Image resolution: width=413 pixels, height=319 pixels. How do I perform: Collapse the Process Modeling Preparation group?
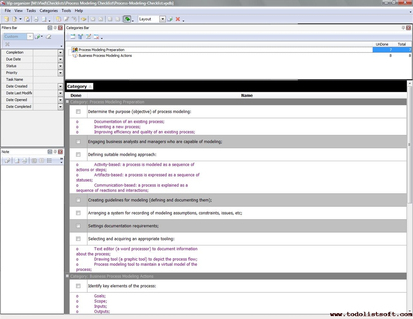(x=68, y=102)
